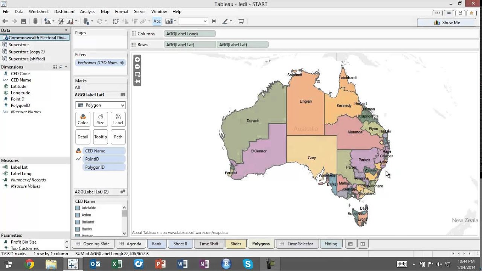Open the Label marks card
The height and width of the screenshot is (271, 482).
118,119
